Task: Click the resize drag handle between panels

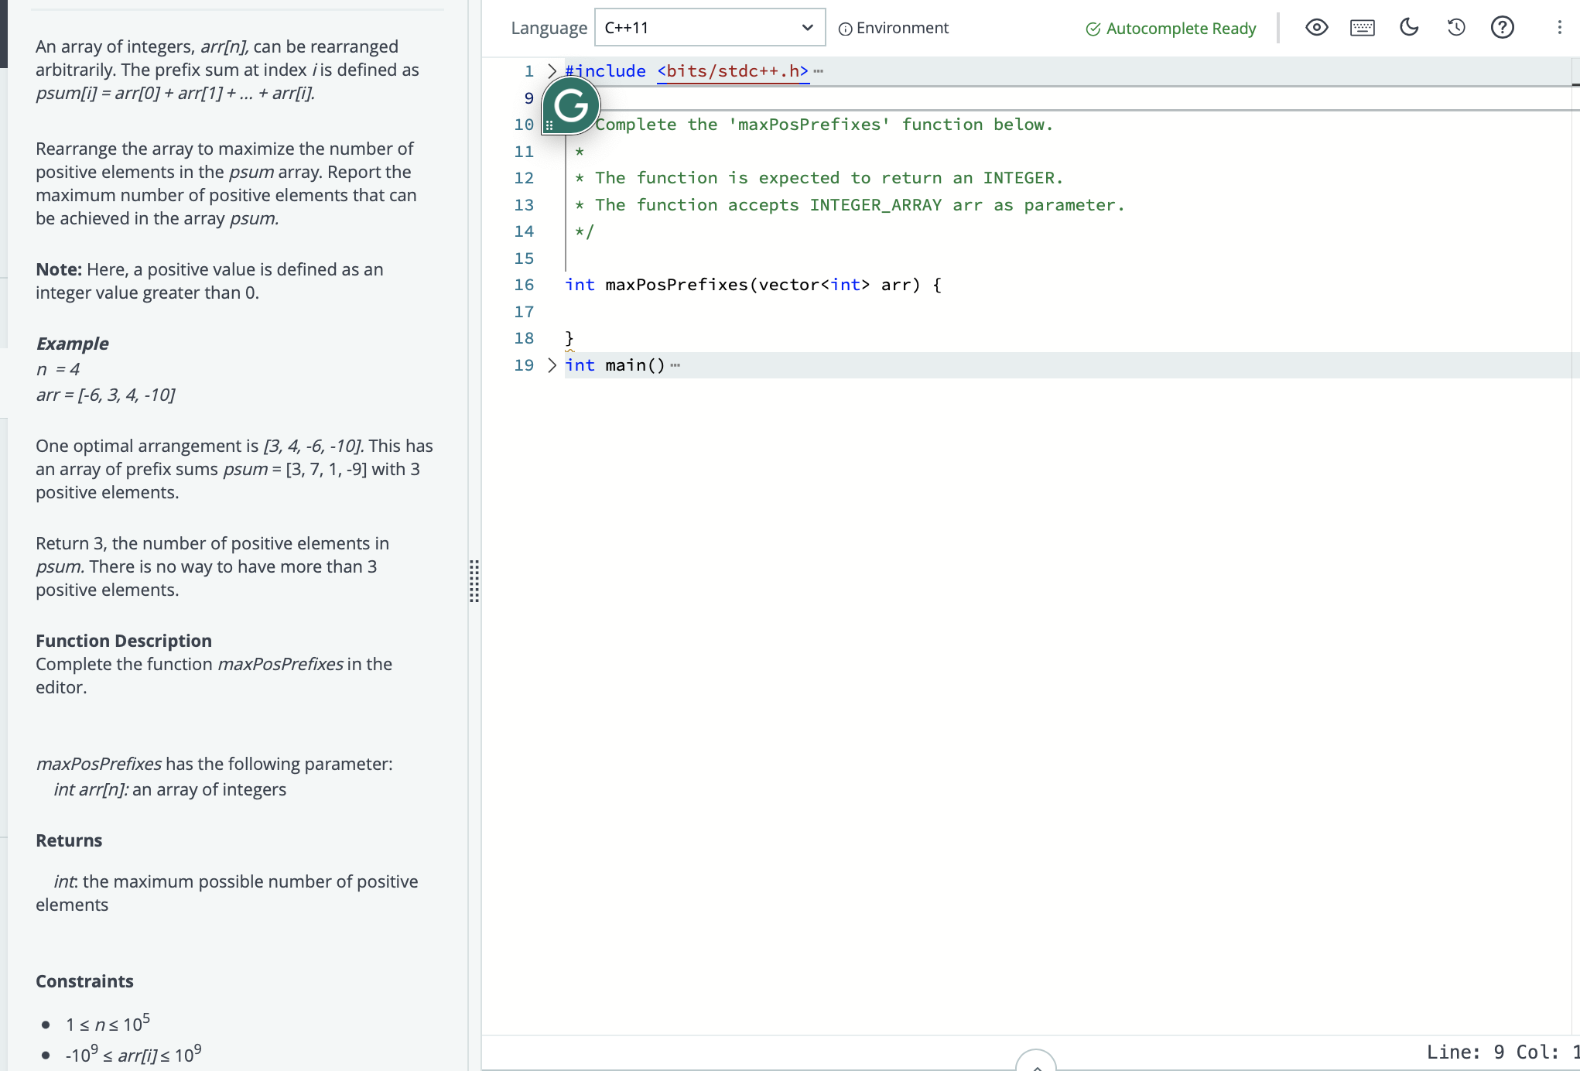Action: (474, 581)
